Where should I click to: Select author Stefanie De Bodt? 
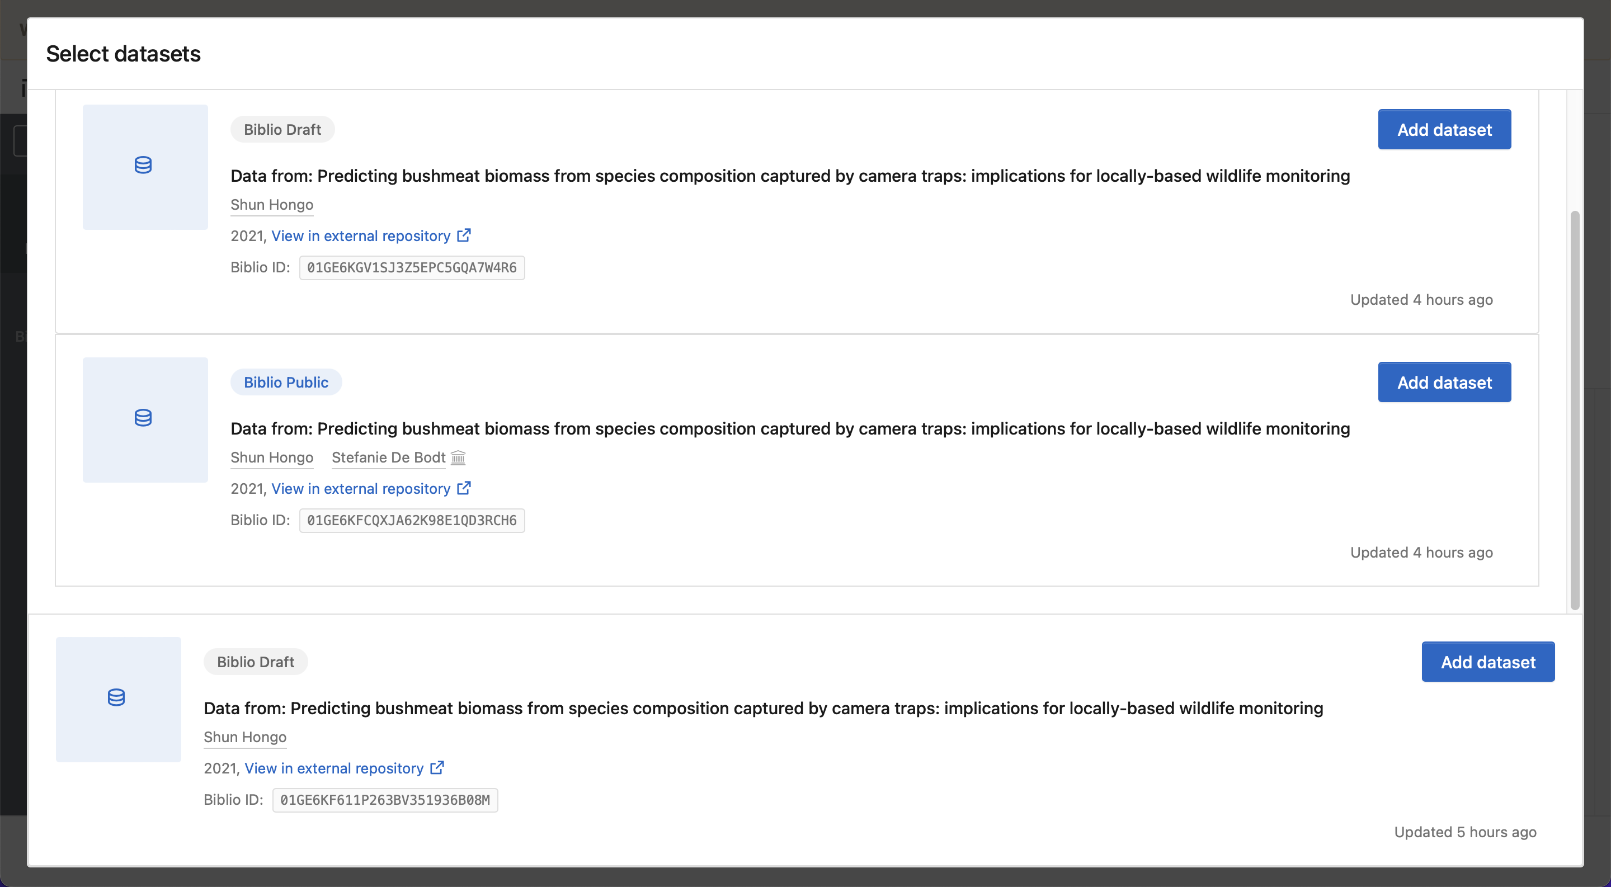click(x=388, y=457)
